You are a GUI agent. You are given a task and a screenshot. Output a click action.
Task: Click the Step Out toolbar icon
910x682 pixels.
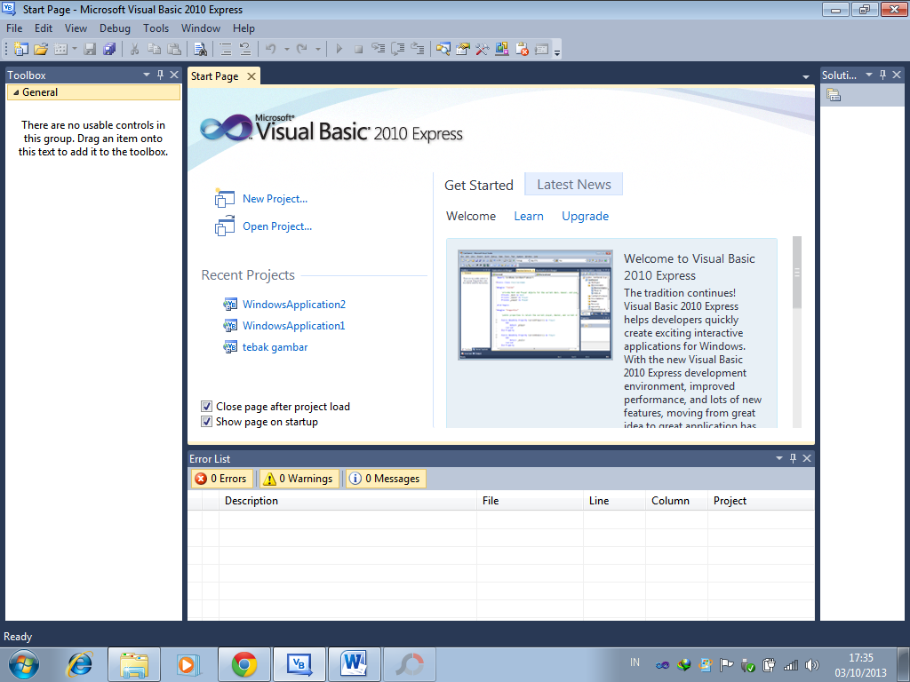click(418, 50)
